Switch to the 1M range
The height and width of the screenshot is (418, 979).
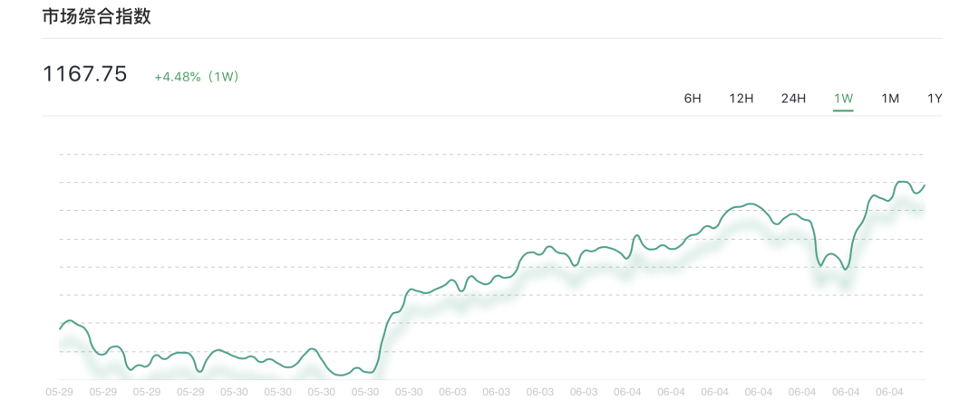[890, 99]
